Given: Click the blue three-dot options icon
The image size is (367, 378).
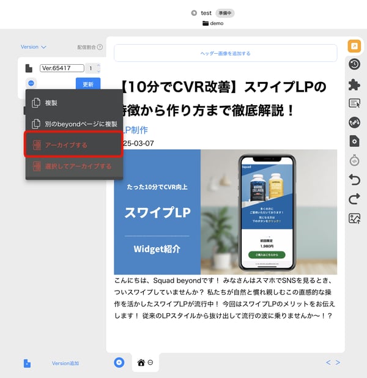Looking at the screenshot, I should tap(31, 83).
